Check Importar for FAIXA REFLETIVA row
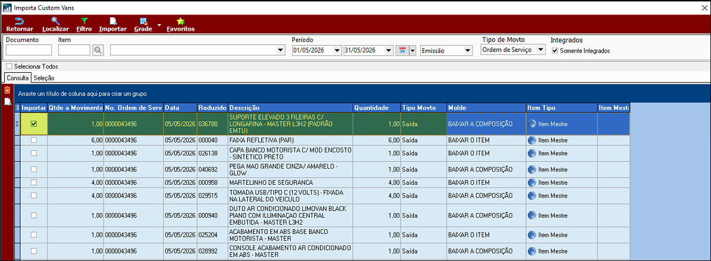The width and height of the screenshot is (711, 261). (x=34, y=140)
